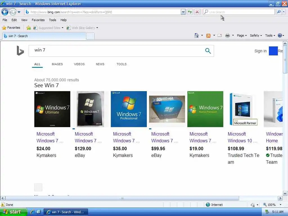Open the 100% zoom level control

[272, 205]
